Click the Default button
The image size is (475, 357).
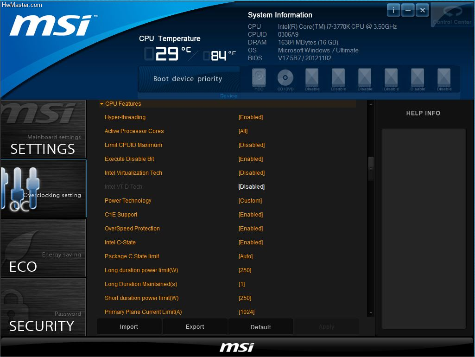(261, 327)
